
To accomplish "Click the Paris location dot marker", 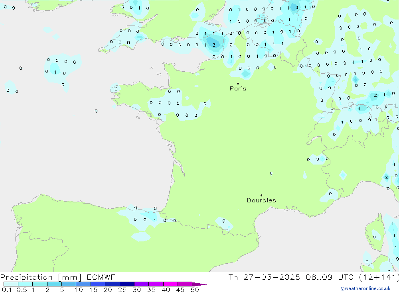I will (x=238, y=83).
